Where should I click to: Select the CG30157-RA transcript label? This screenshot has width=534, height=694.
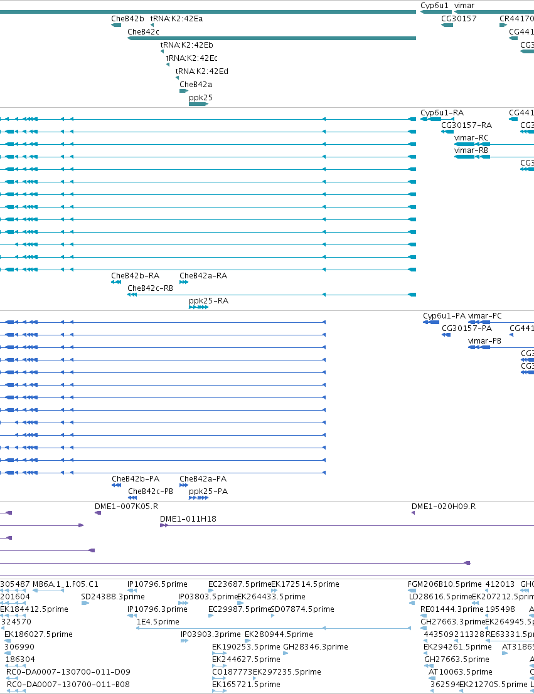point(466,125)
